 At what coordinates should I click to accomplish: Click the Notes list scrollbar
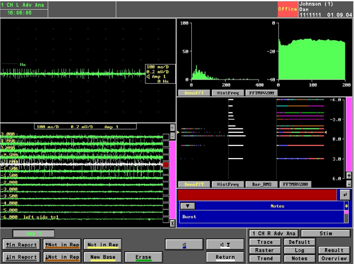click(x=346, y=216)
